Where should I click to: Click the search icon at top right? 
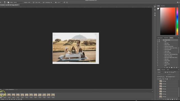tap(178, 2)
